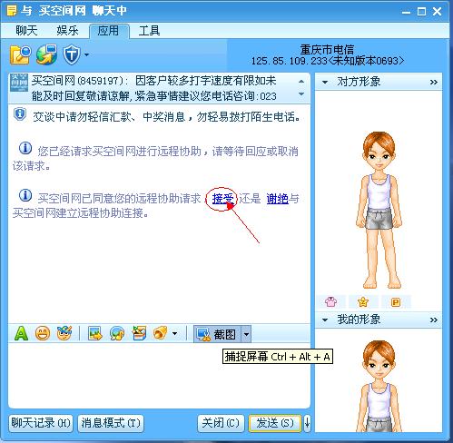The image size is (453, 443).
Task: Click double chevron on 我的形象 header
Action: tap(434, 320)
